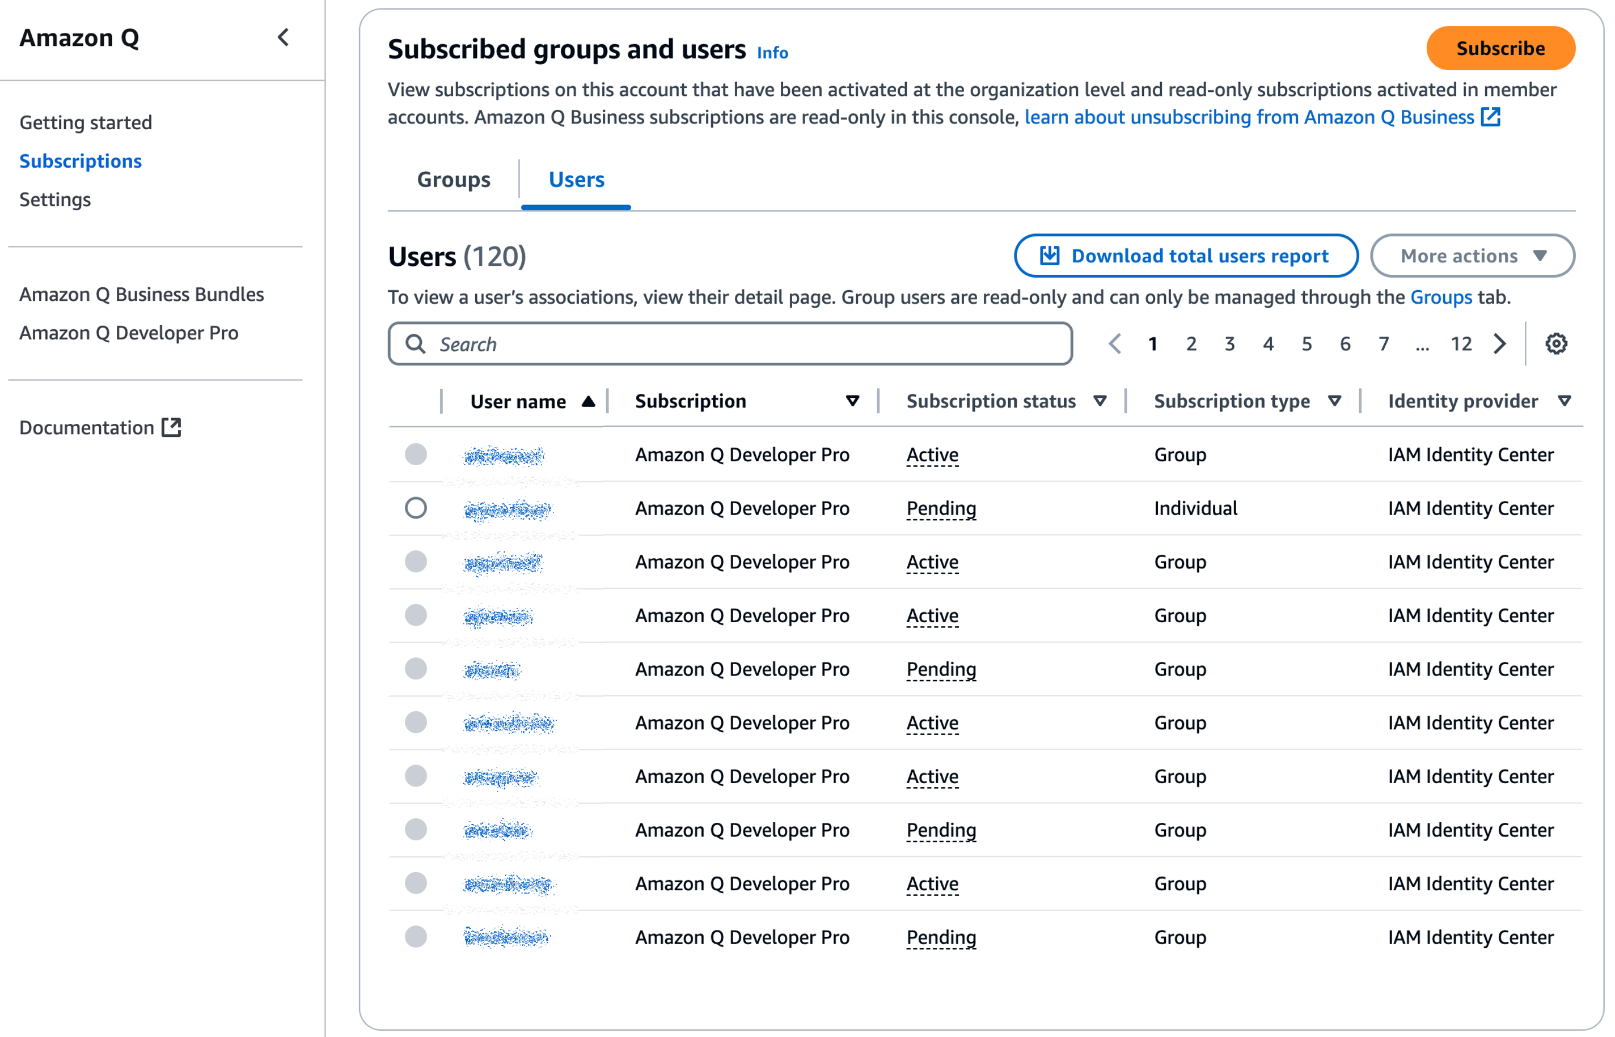The image size is (1615, 1037).
Task: Select the Pending Individual user's radio button
Action: tap(416, 508)
